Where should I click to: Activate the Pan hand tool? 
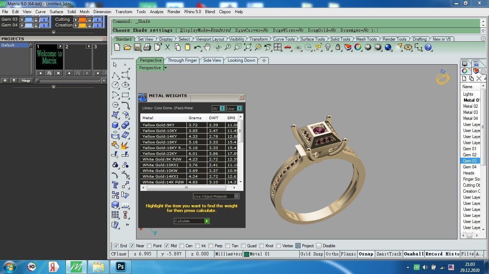click(x=207, y=47)
